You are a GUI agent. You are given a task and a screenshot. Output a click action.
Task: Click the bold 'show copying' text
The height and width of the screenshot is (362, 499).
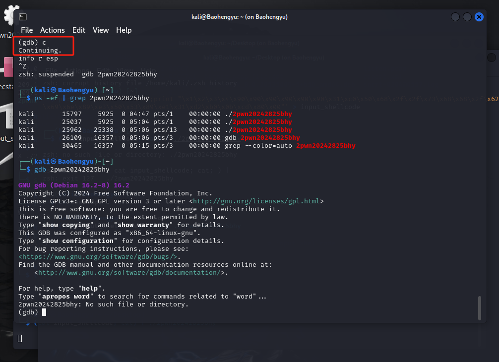(x=66, y=225)
